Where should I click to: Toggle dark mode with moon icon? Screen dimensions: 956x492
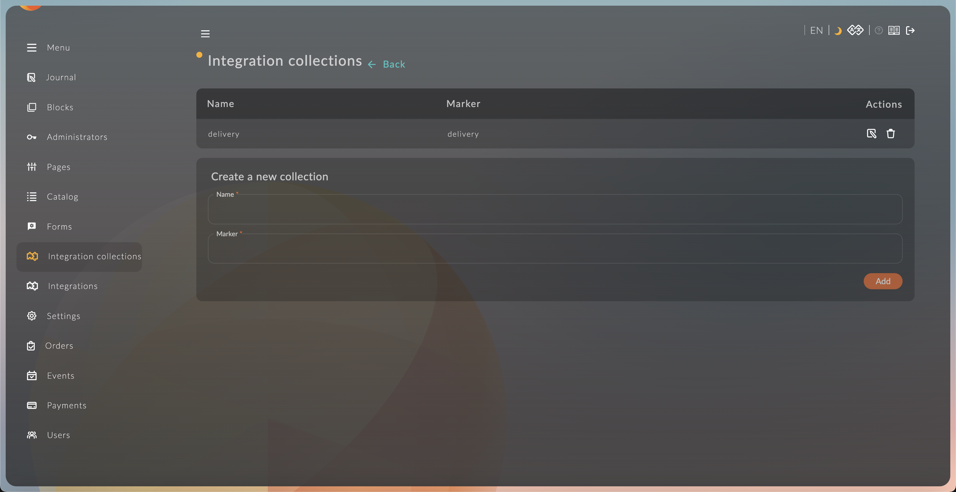tap(838, 31)
